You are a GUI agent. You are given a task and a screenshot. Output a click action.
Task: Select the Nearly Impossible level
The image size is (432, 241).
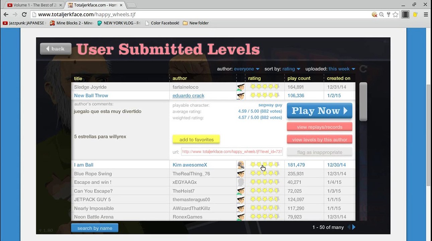tap(213, 208)
